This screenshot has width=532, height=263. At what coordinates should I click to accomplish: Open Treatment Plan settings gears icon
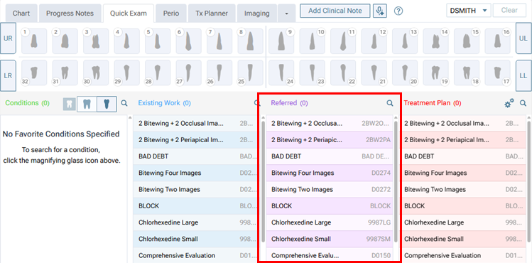(x=509, y=103)
